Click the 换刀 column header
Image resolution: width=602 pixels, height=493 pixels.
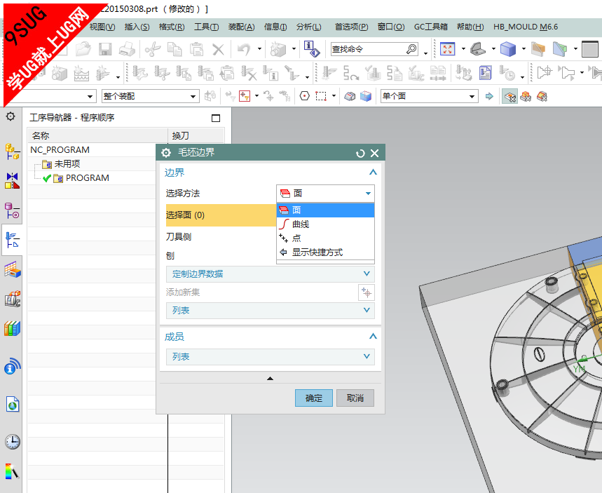click(196, 135)
